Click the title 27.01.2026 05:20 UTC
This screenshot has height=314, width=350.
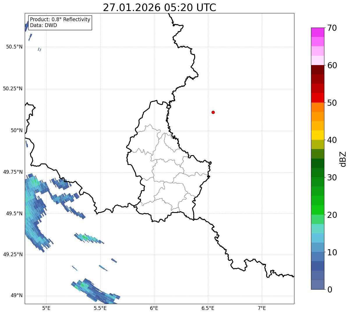[x=160, y=8]
